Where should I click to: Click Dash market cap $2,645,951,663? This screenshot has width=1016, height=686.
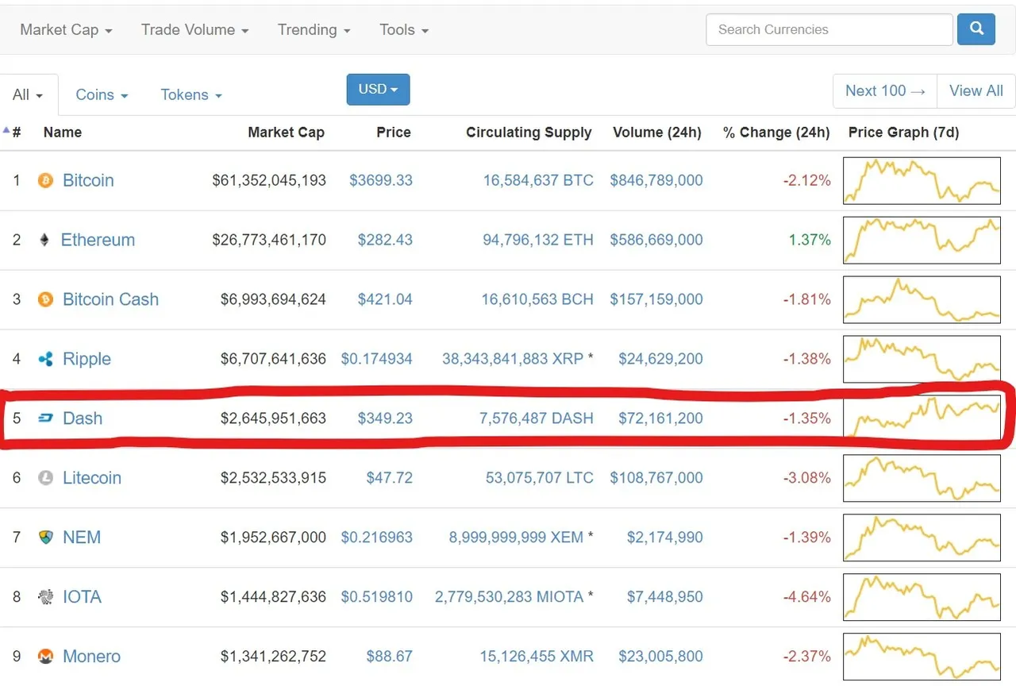coord(273,418)
